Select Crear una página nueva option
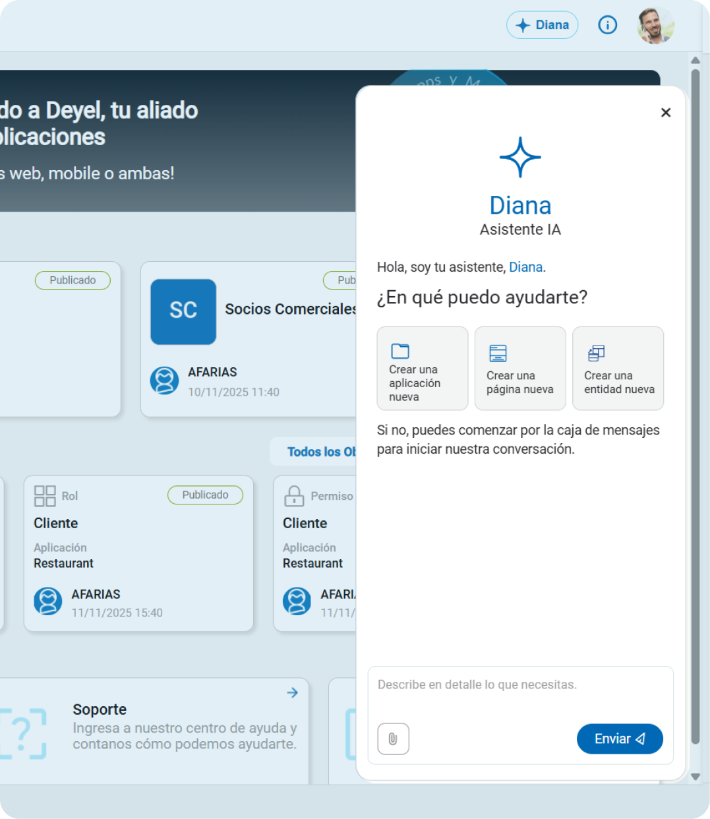Screen dimensions: 710x819 [520, 369]
